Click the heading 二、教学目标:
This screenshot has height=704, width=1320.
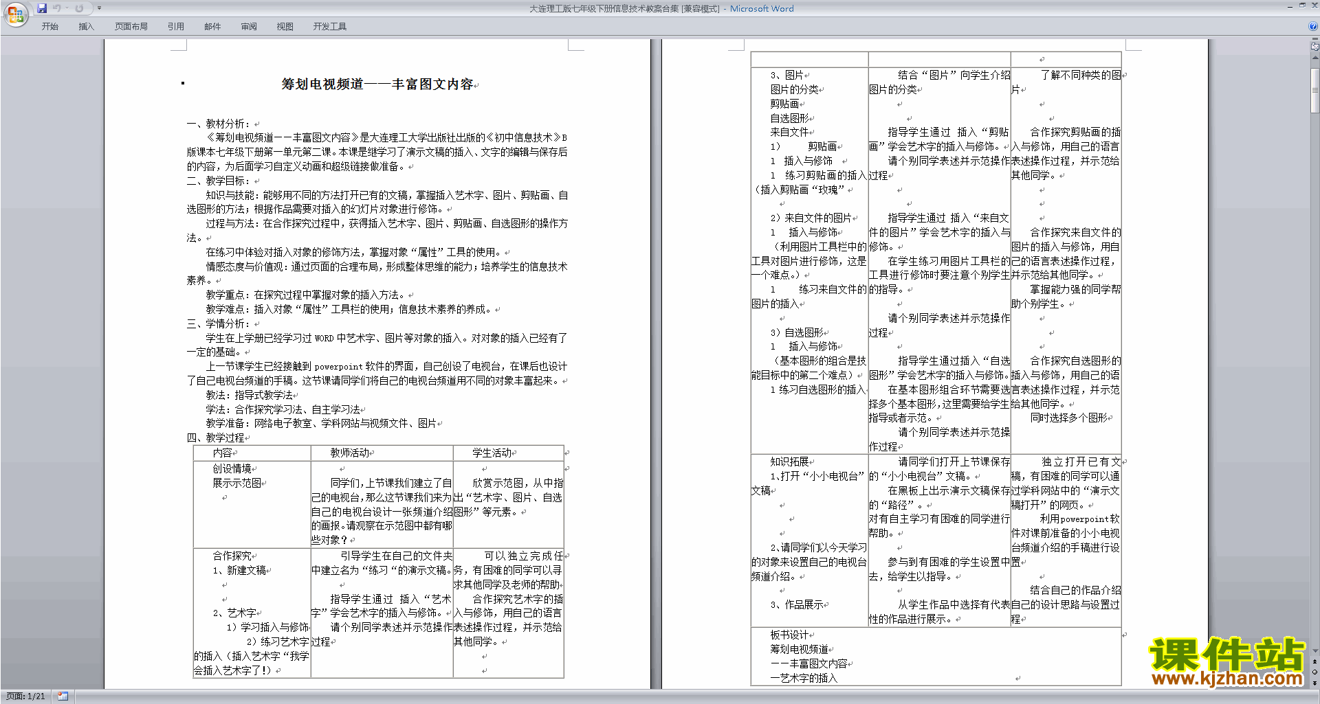219,181
